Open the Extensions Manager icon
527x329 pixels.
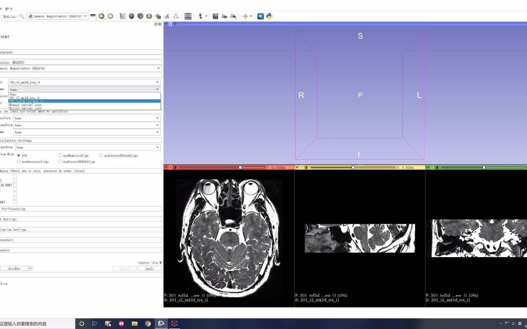coord(260,16)
